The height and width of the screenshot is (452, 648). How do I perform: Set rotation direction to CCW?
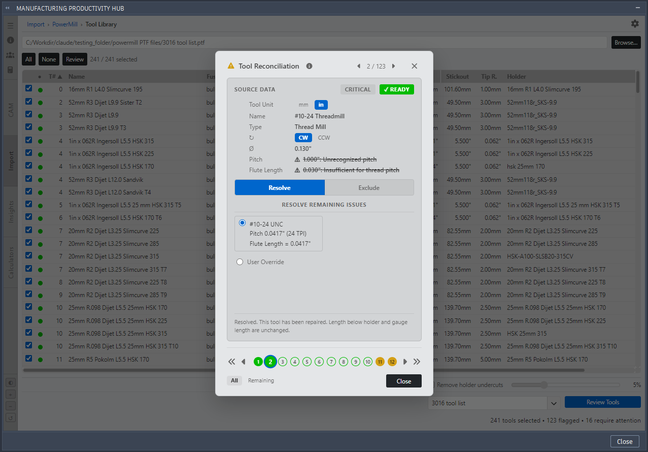[x=324, y=138]
